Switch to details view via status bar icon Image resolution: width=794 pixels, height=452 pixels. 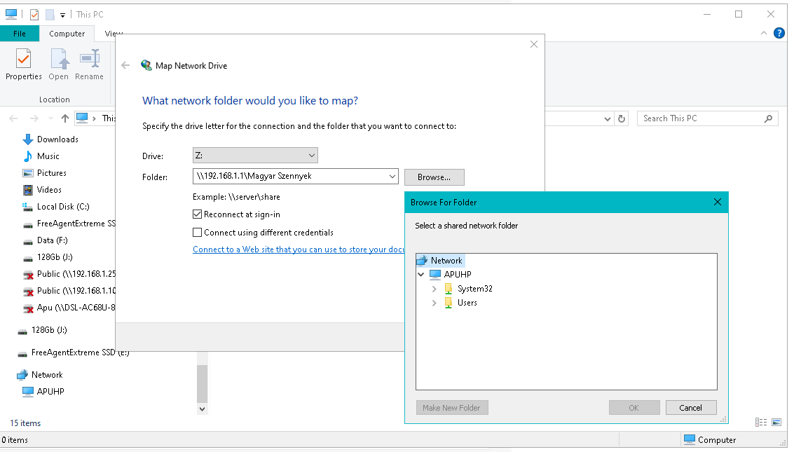click(761, 422)
